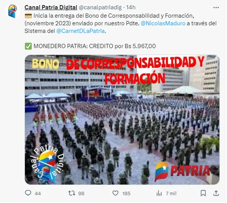Open the attached Bono de Corresponsabilidad image
Screen dimensions: 227x203
click(x=122, y=120)
